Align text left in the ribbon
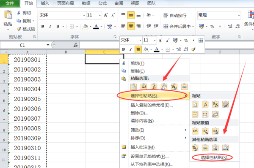Image resolution: width=254 pixels, height=168 pixels. (123, 26)
